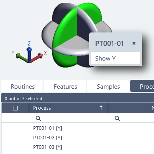Click the Process column search icon
Viewport: 154px width, 154px height.
click(38, 118)
